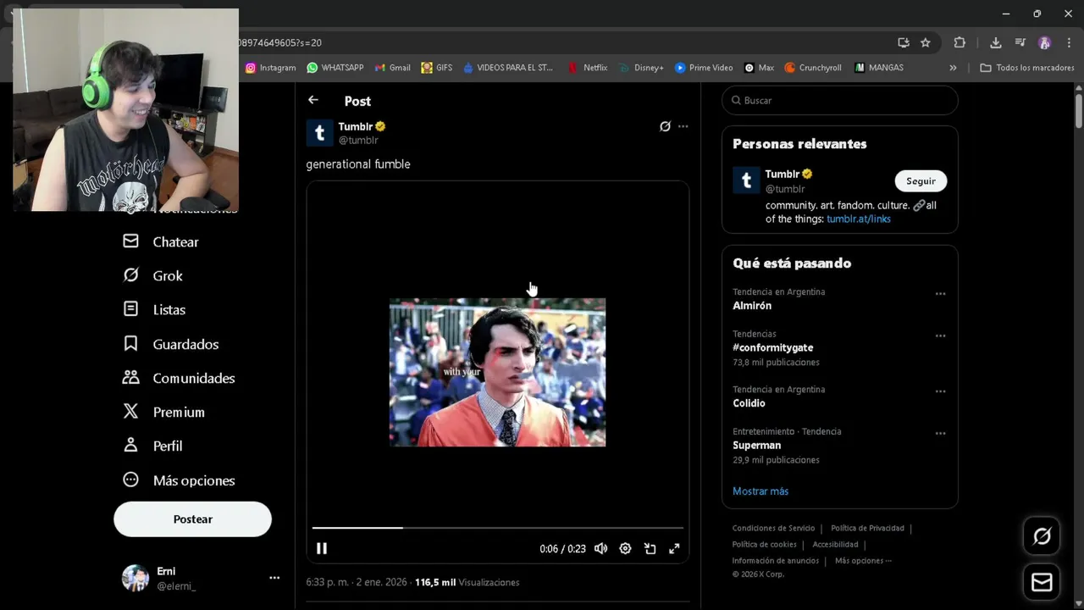The height and width of the screenshot is (610, 1084).
Task: Open Max bookmark
Action: click(x=760, y=68)
